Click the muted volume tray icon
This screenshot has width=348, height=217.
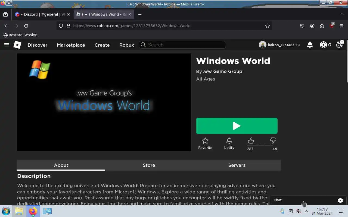299,211
